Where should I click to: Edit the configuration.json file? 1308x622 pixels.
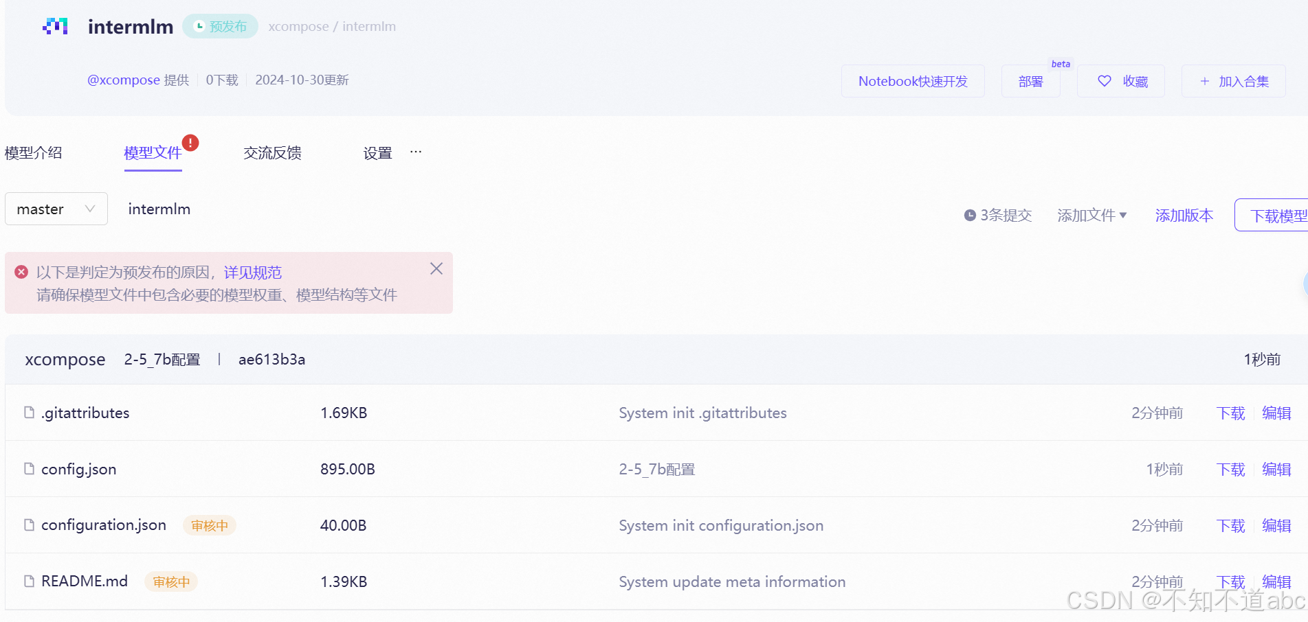click(1276, 525)
